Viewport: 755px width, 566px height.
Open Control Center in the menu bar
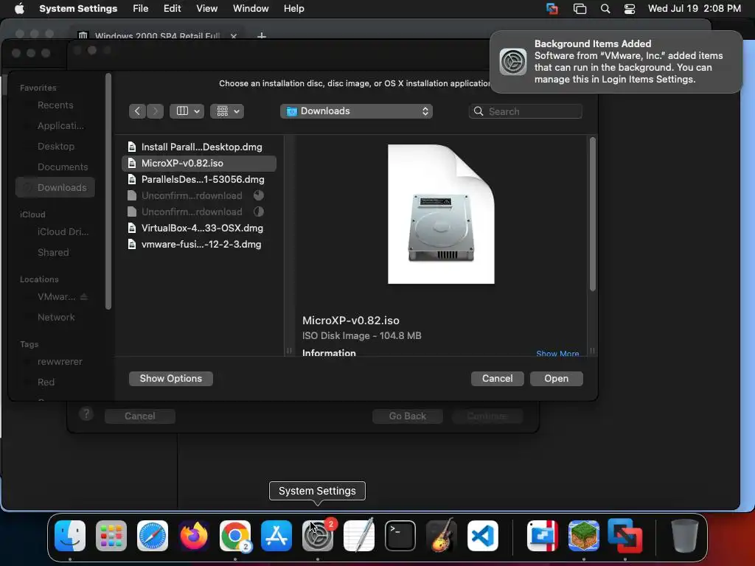point(630,9)
